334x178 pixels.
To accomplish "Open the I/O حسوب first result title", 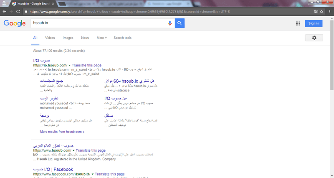I will point(42,61).
